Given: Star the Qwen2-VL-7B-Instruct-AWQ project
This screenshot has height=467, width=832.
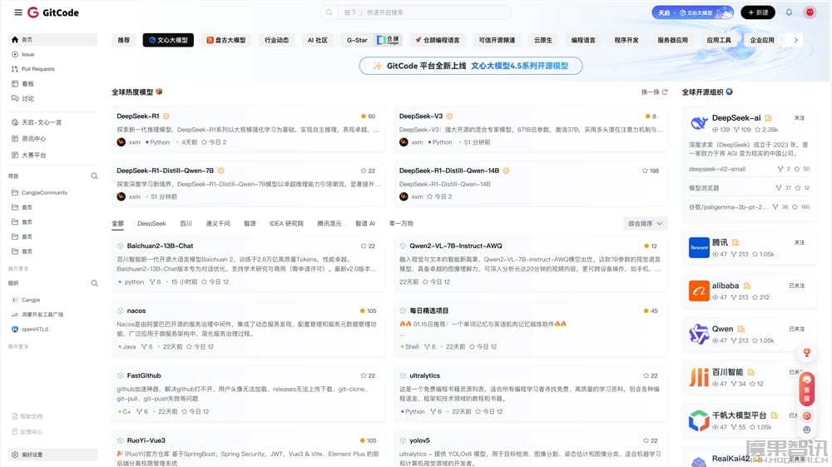Looking at the screenshot, I should coord(651,246).
